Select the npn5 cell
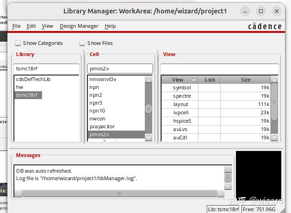 coord(116,103)
